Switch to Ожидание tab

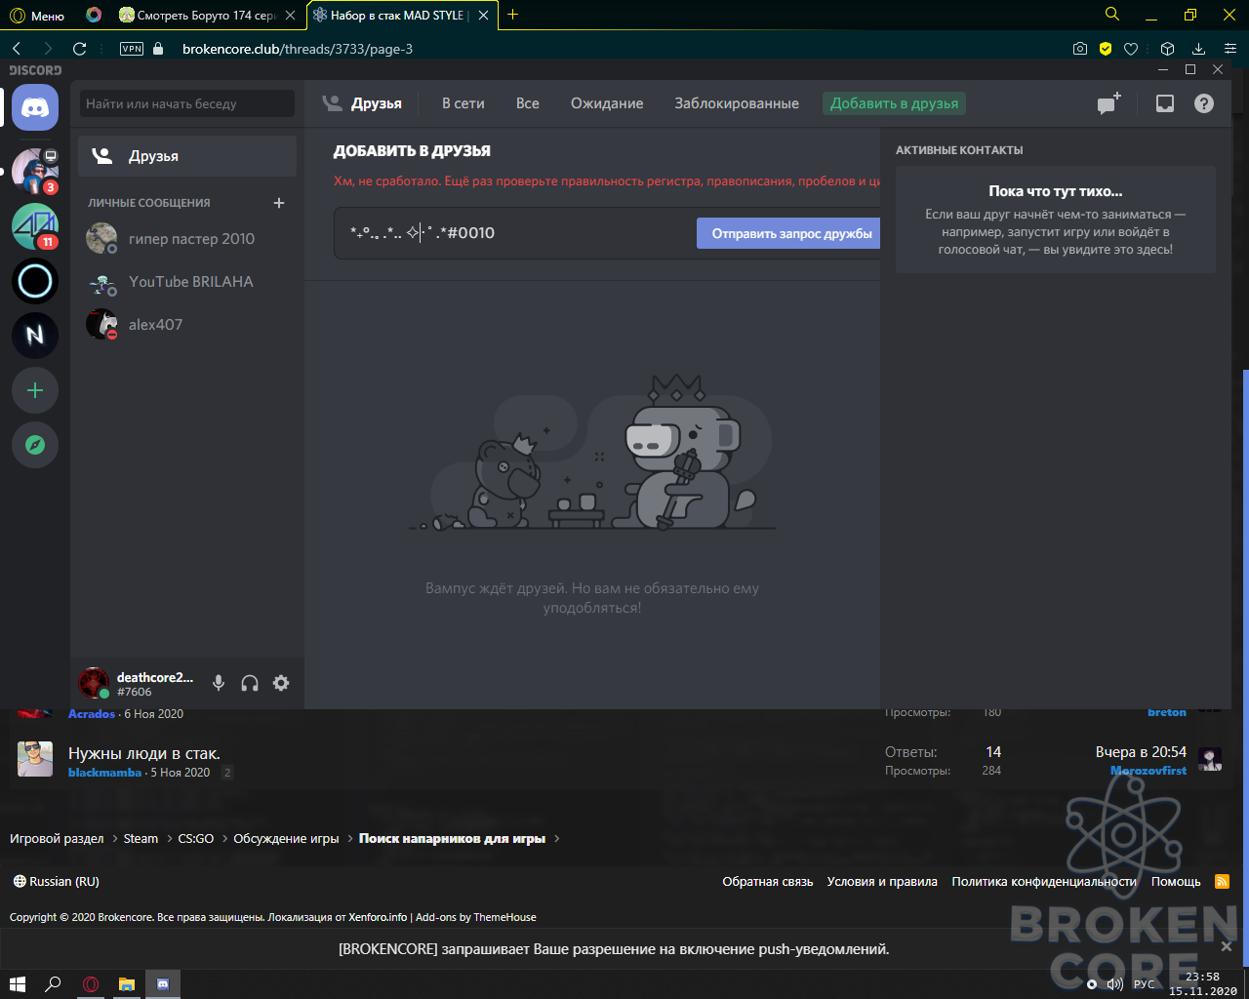607,103
